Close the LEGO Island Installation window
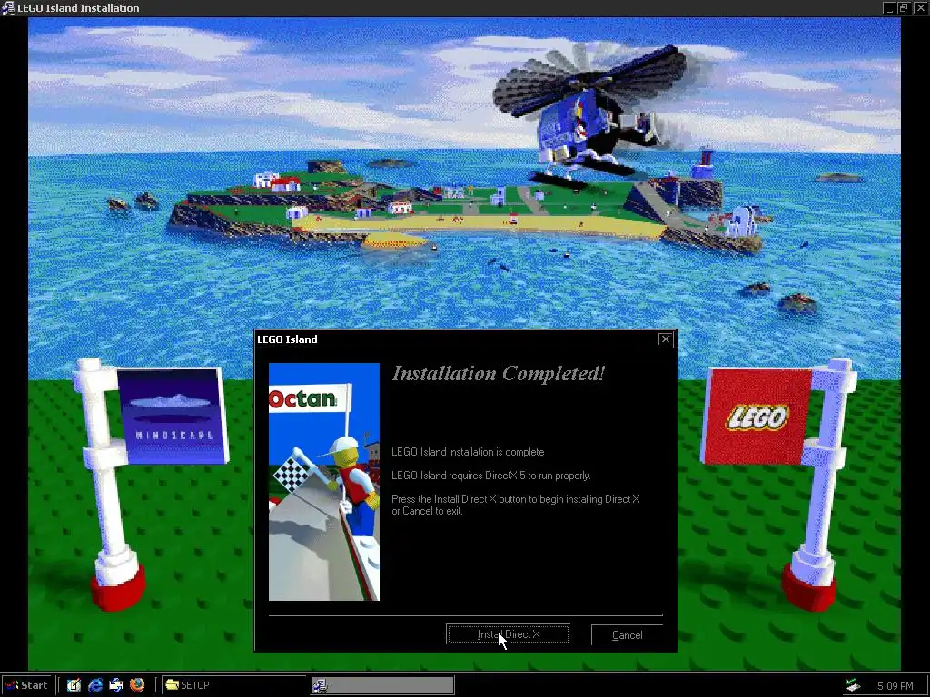This screenshot has width=930, height=697. pos(920,7)
